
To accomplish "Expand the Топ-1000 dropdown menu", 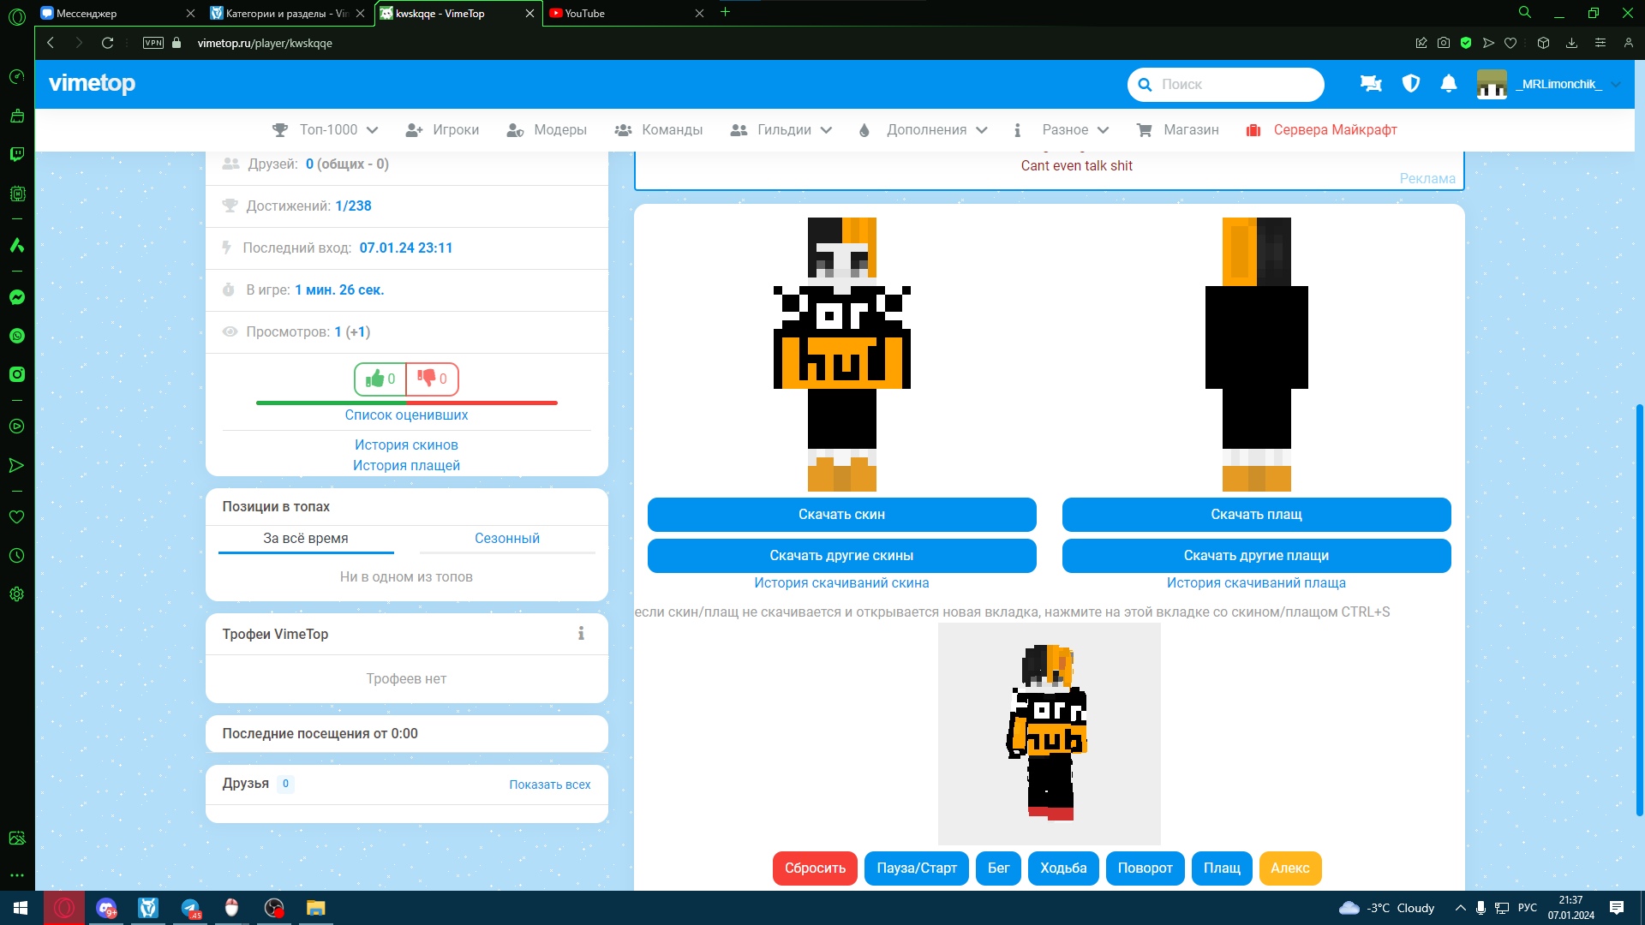I will click(326, 130).
